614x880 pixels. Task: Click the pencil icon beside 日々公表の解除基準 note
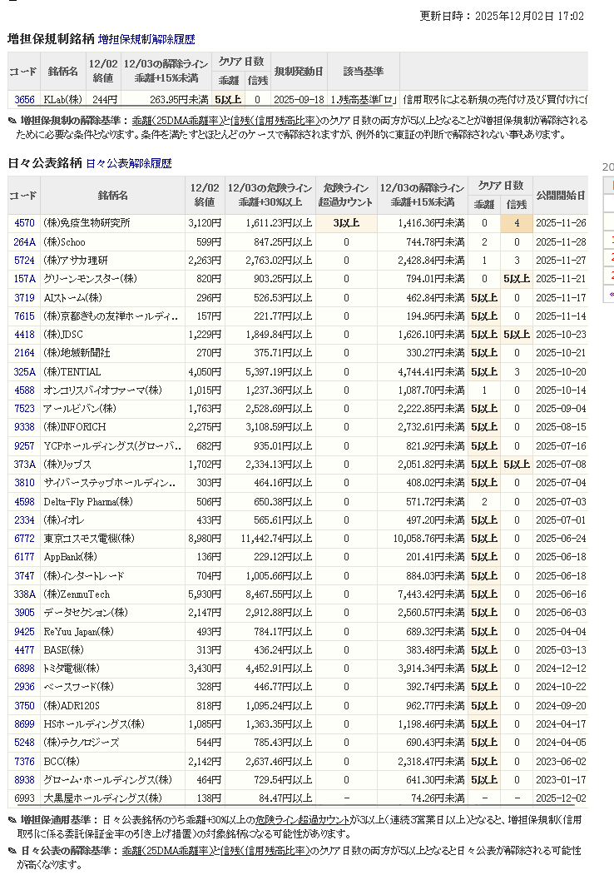(x=12, y=851)
